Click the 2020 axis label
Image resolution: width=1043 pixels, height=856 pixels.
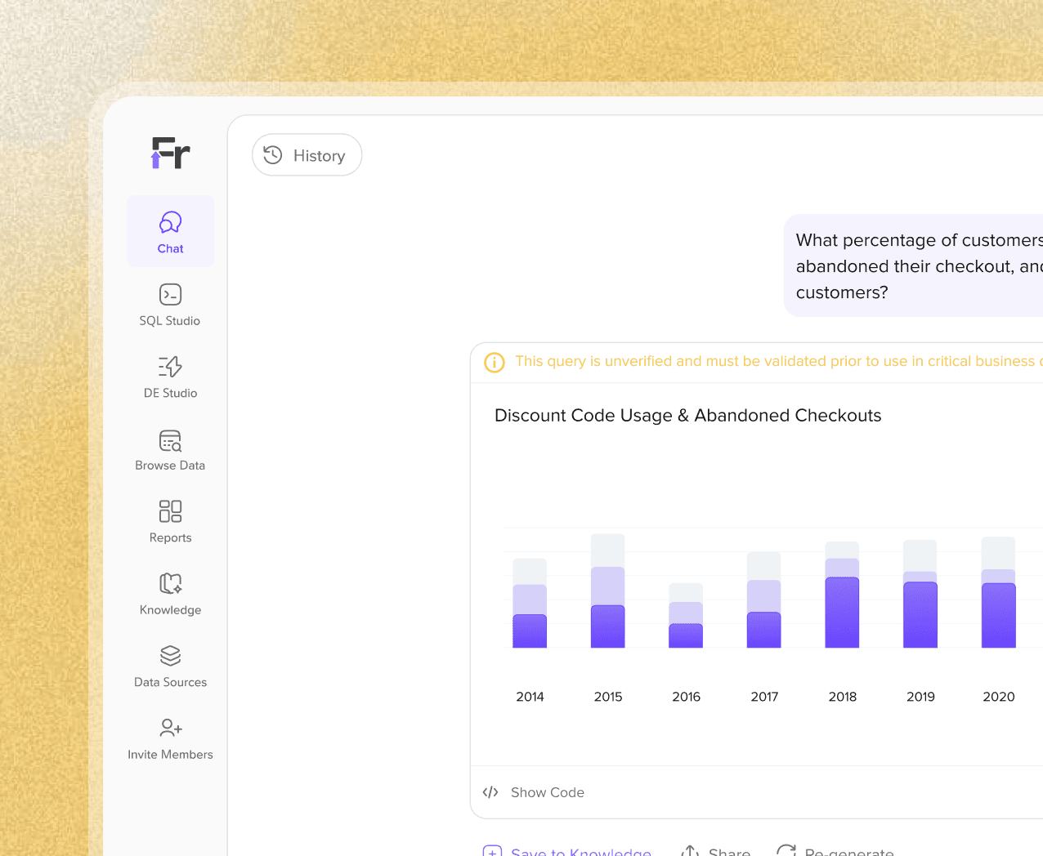coord(999,697)
